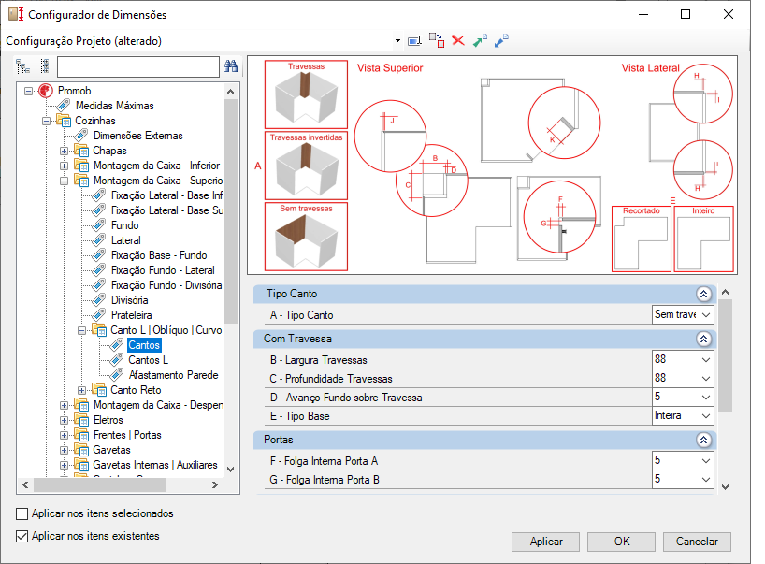Select the Lateral tree item
The width and height of the screenshot is (765, 564).
click(x=126, y=240)
